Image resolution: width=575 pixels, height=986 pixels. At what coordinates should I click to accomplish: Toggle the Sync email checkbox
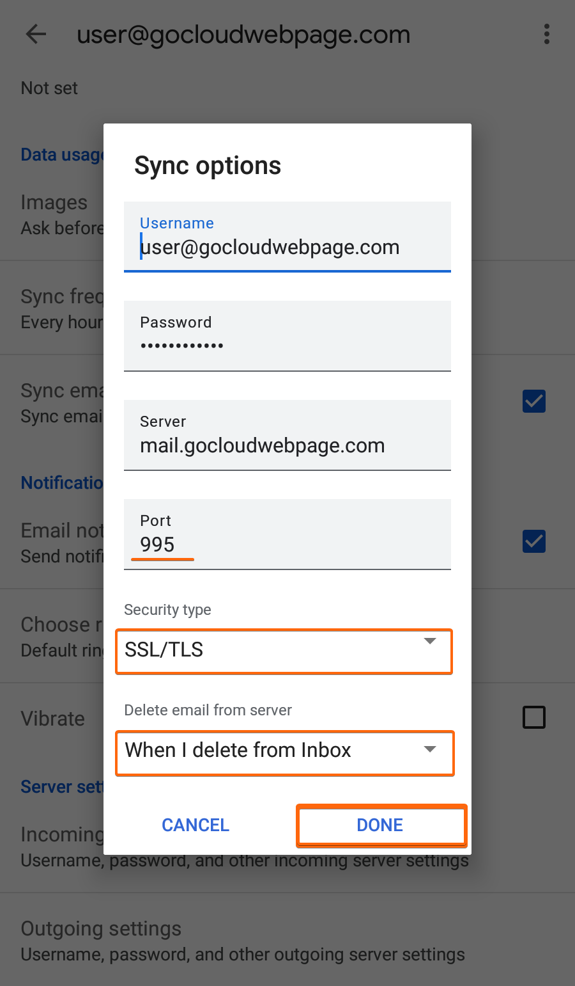(x=534, y=401)
